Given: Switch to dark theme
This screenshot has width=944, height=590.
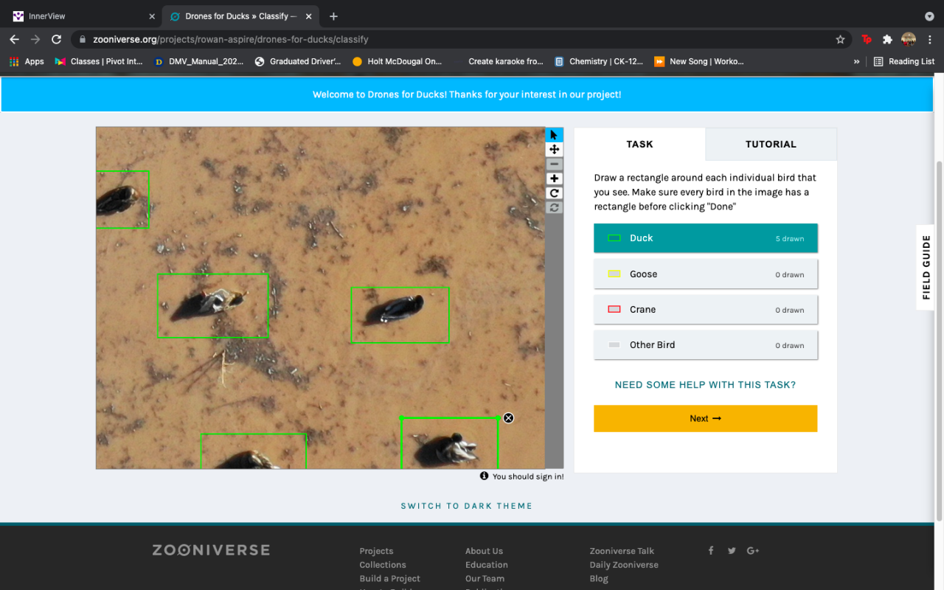Looking at the screenshot, I should [x=466, y=506].
